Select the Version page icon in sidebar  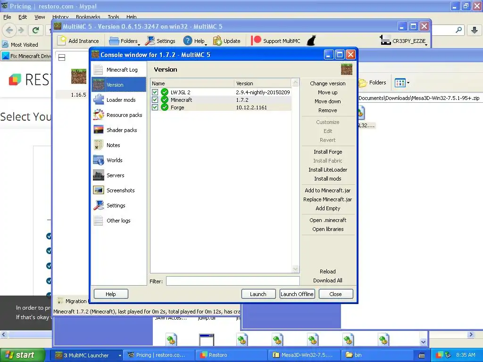click(x=99, y=85)
